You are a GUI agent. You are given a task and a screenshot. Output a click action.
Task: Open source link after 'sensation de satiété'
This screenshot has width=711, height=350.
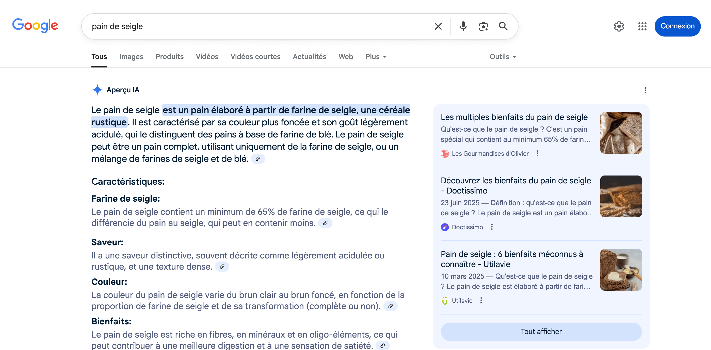383,345
